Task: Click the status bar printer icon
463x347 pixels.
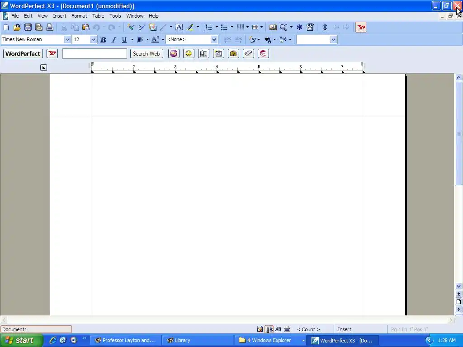Action: coord(287,329)
